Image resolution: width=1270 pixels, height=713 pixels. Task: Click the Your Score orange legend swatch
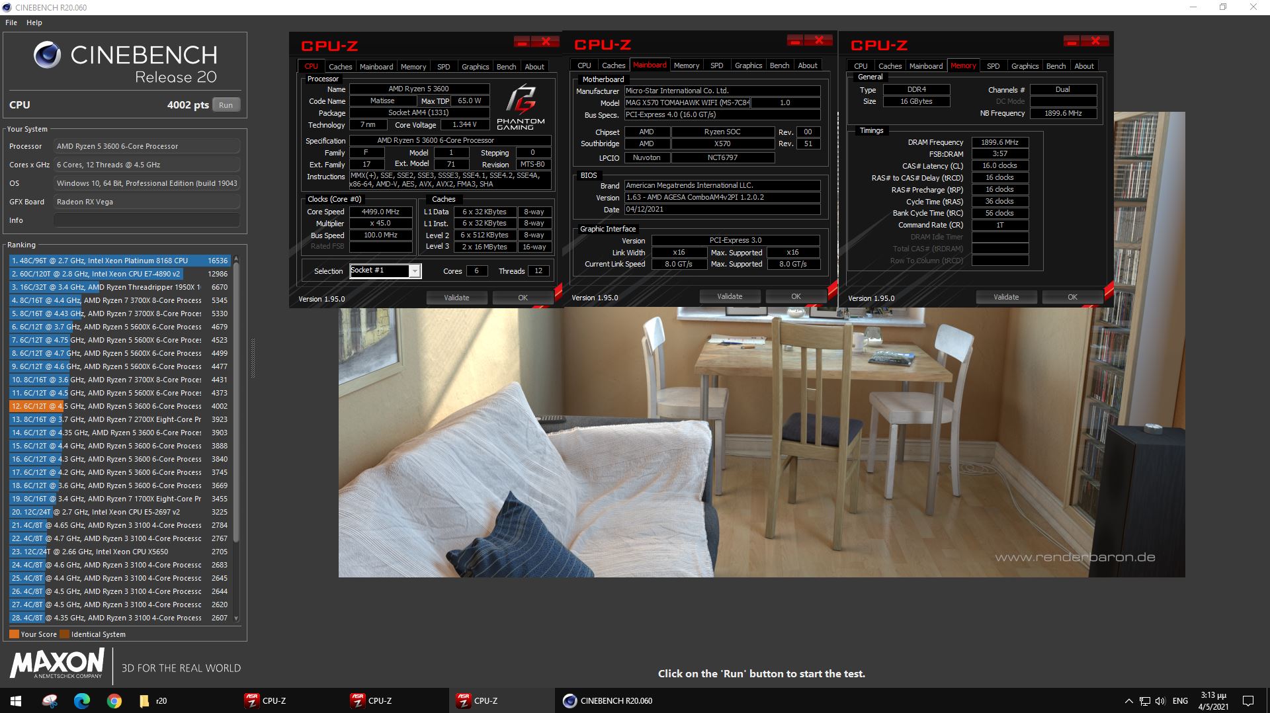click(x=14, y=634)
